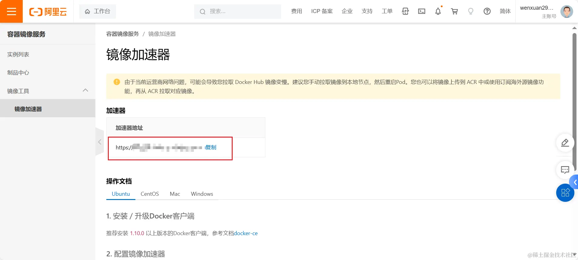Switch to the CentOS tab
Viewport: 578px width, 260px height.
coord(150,194)
